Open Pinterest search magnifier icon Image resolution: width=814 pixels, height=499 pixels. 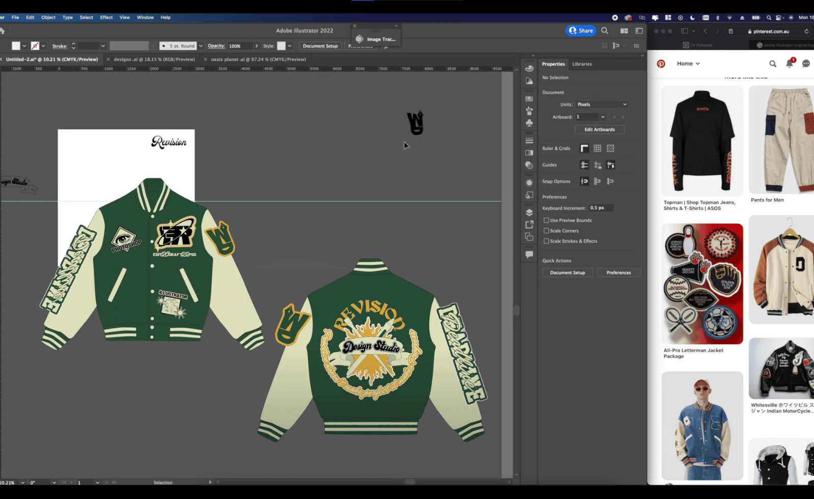(773, 64)
